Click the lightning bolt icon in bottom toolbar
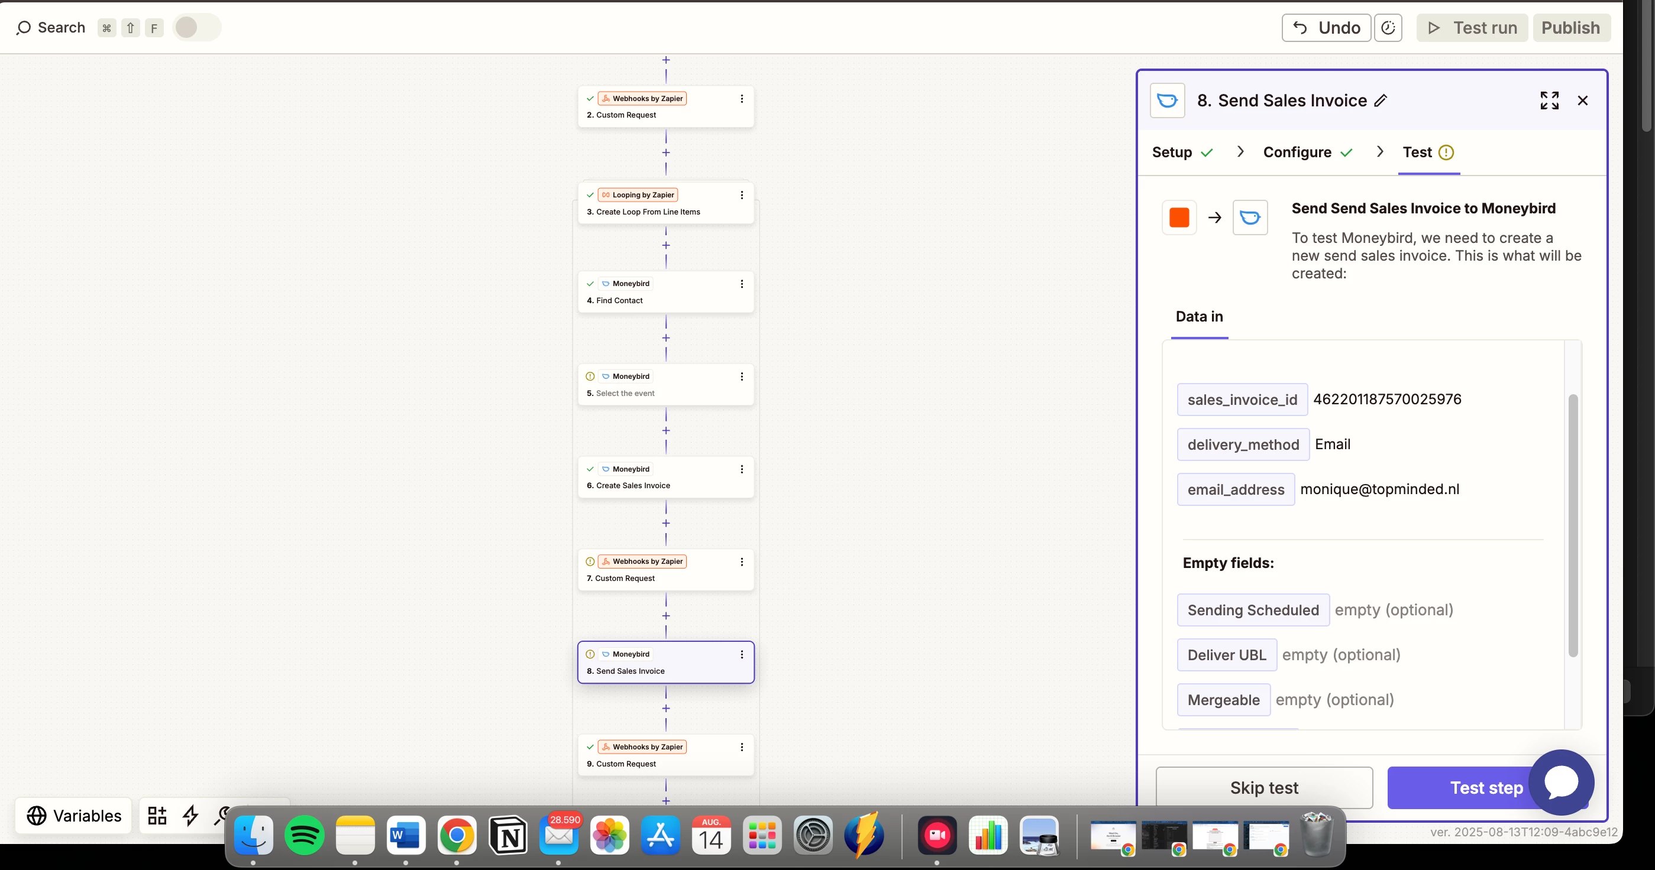Screen dimensions: 1655x870 coord(190,816)
